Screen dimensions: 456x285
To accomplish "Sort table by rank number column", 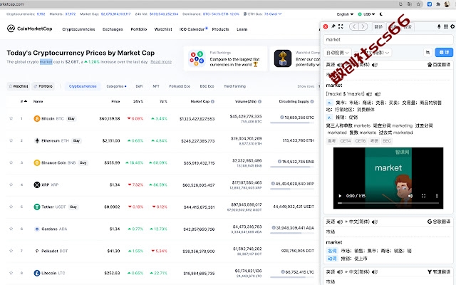I will pyautogui.click(x=24, y=101).
